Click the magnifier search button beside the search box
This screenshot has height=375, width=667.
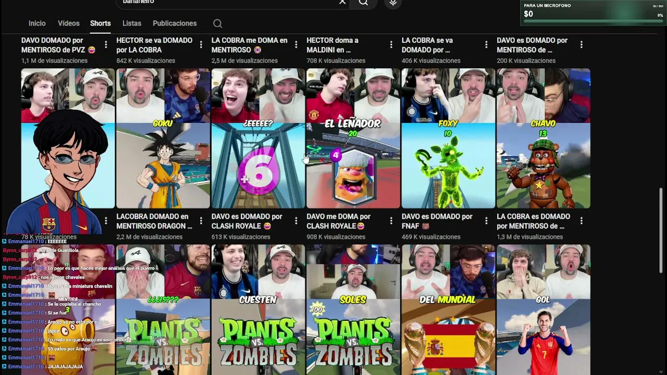coord(363,2)
